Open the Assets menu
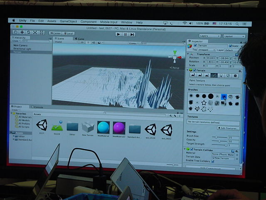 (52, 21)
